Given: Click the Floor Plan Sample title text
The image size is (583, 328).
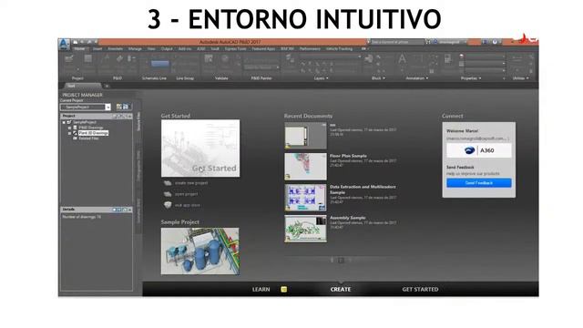Looking at the screenshot, I should point(348,156).
